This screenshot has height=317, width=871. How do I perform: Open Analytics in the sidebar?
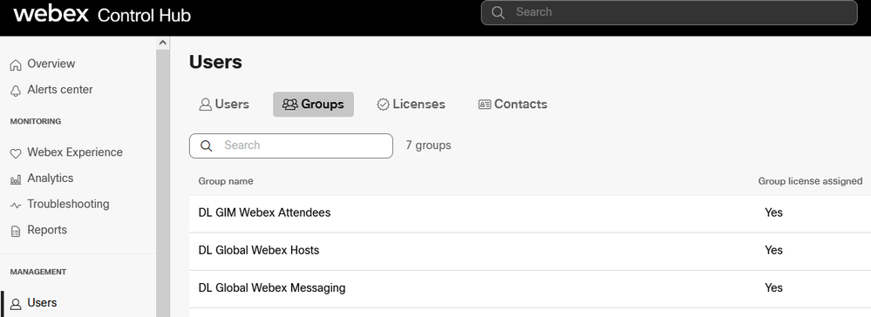tap(50, 179)
